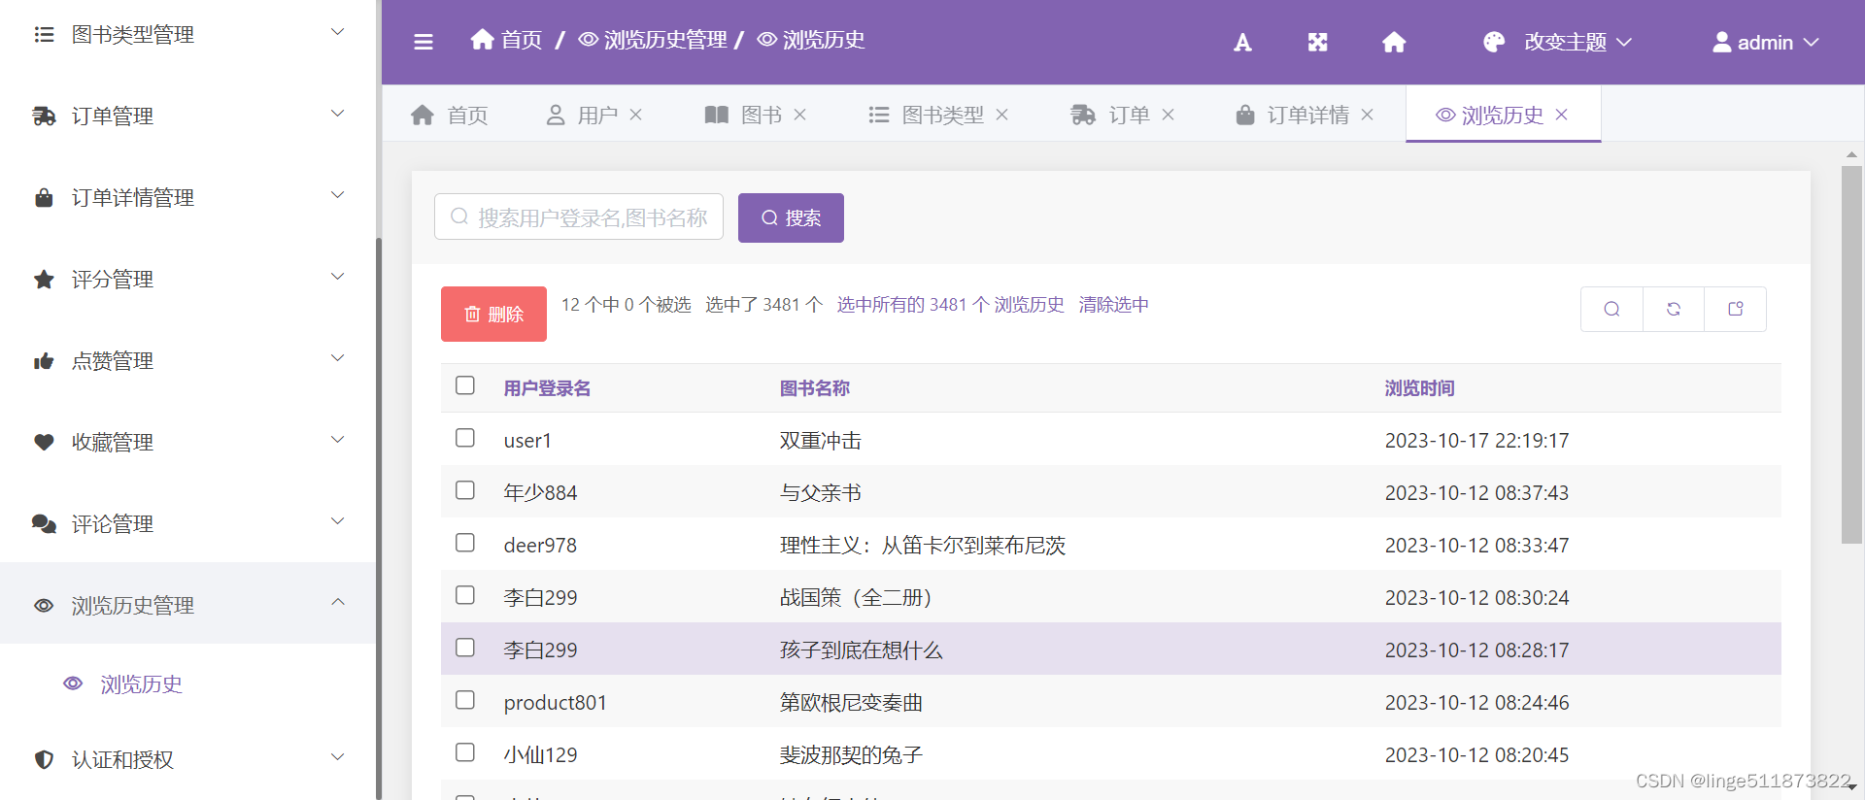Screen dimensions: 1865x800
Task: Toggle the hamburger sidebar menu icon
Action: click(x=424, y=42)
